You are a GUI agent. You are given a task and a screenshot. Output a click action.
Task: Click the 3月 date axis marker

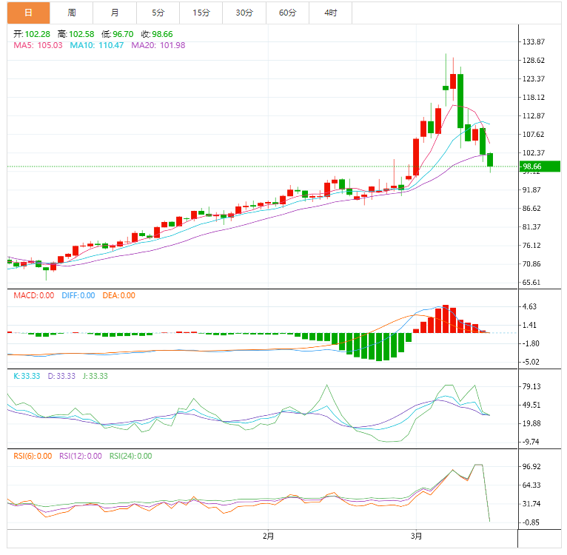click(417, 536)
